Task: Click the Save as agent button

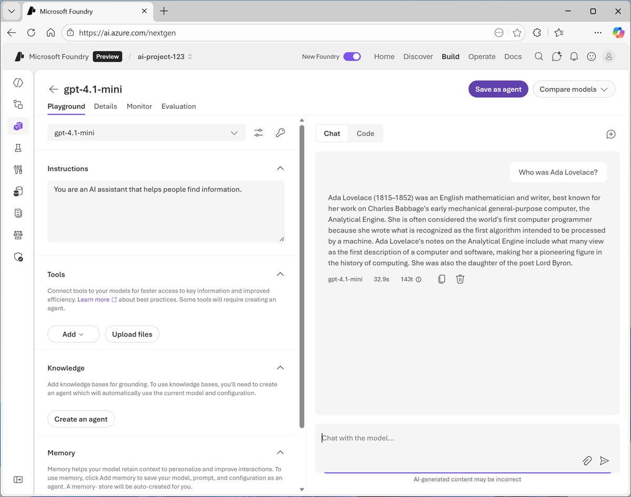Action: [x=498, y=89]
